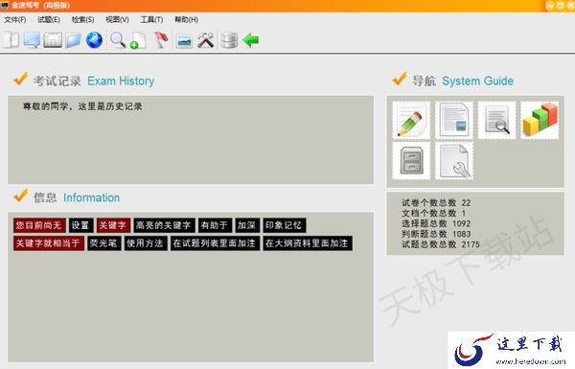Click the red 关键字 tag
The height and width of the screenshot is (369, 575).
(113, 225)
